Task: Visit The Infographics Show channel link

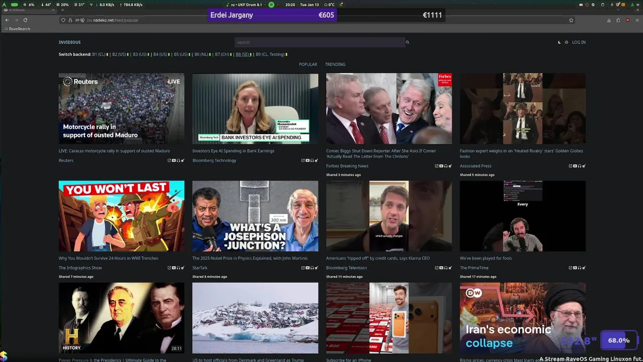Action: click(x=80, y=268)
